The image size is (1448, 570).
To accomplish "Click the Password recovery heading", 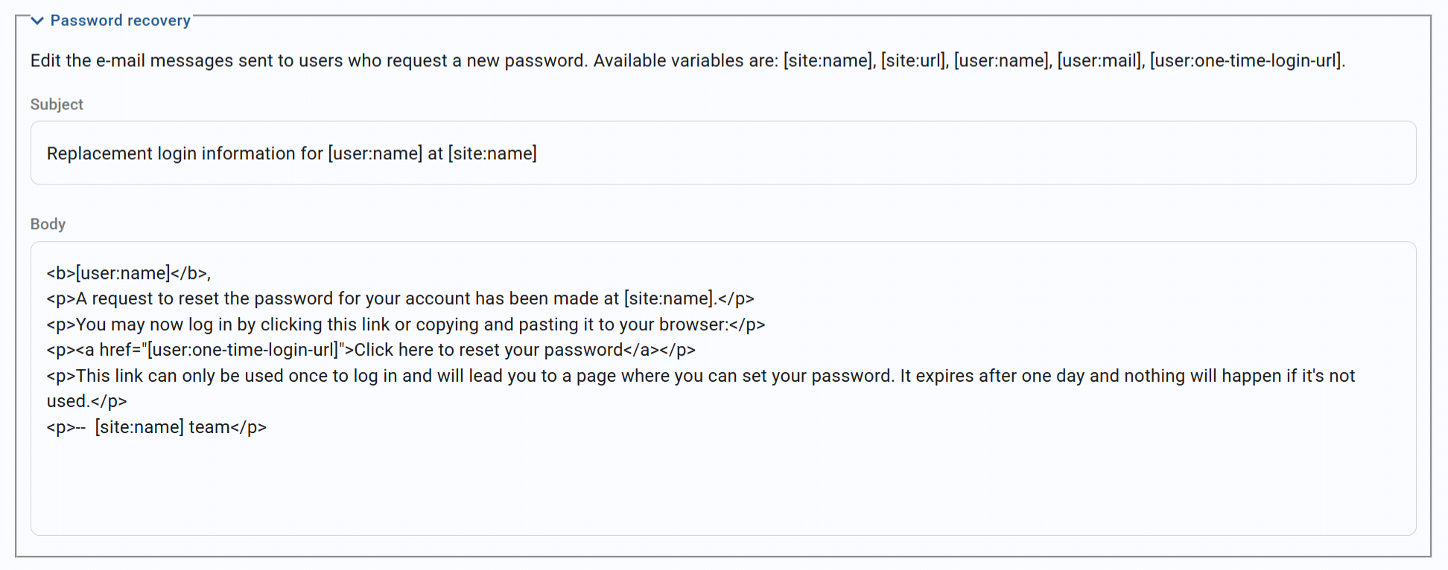I will 120,21.
